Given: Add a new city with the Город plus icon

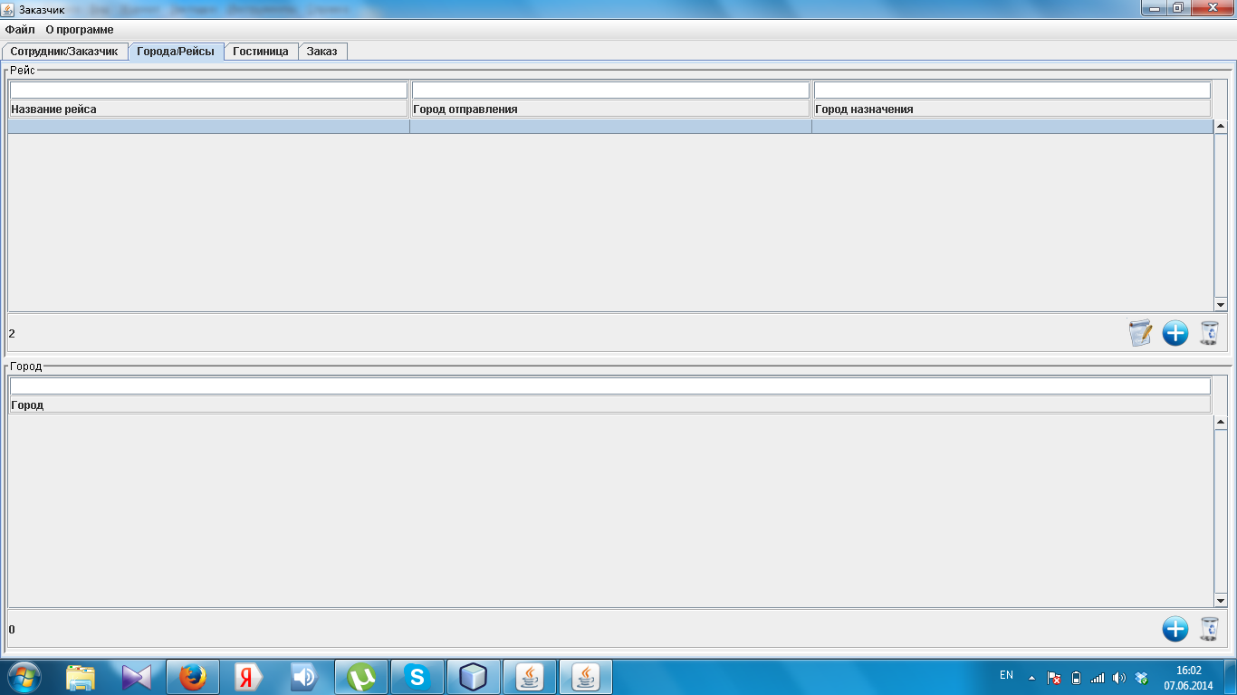Looking at the screenshot, I should 1175,629.
